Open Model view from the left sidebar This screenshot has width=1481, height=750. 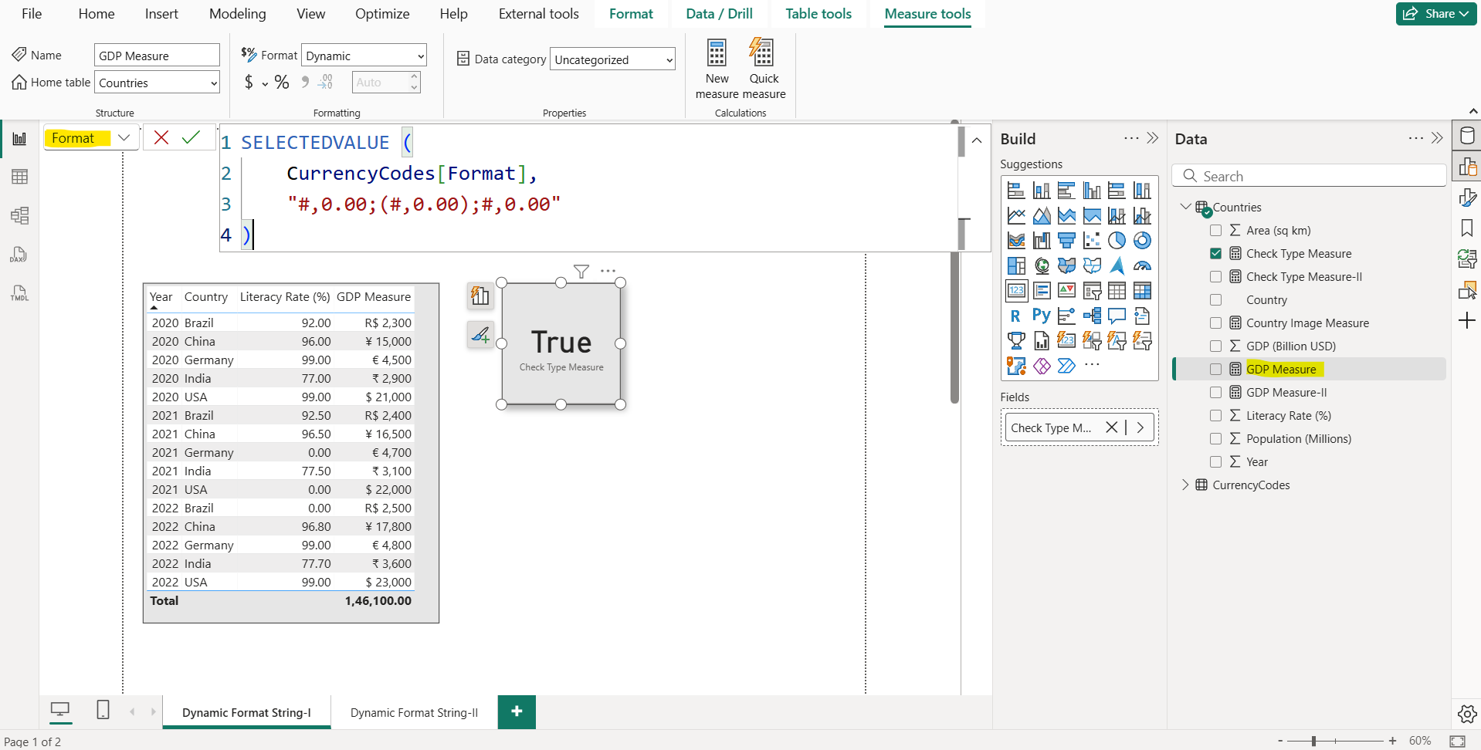(x=20, y=215)
